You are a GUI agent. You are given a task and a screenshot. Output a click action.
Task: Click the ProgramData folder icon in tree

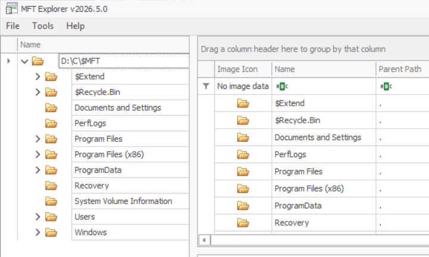coord(51,170)
